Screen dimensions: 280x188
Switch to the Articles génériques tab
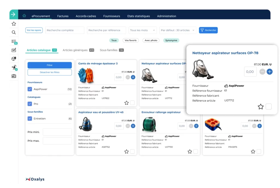coord(75,50)
